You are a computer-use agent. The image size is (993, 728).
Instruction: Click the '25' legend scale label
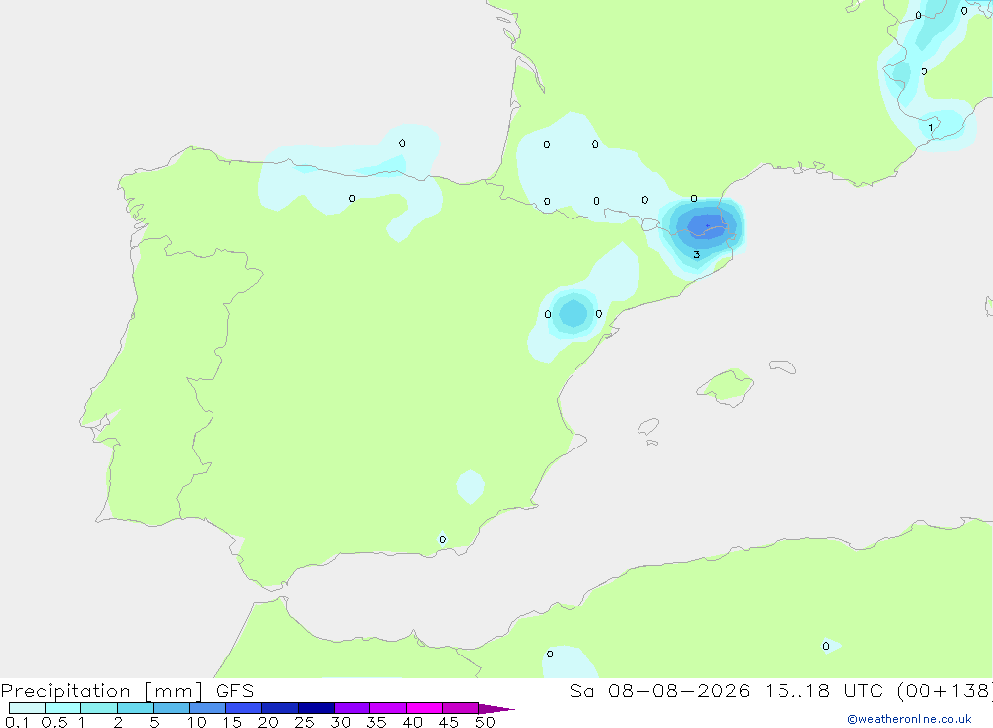(x=304, y=722)
